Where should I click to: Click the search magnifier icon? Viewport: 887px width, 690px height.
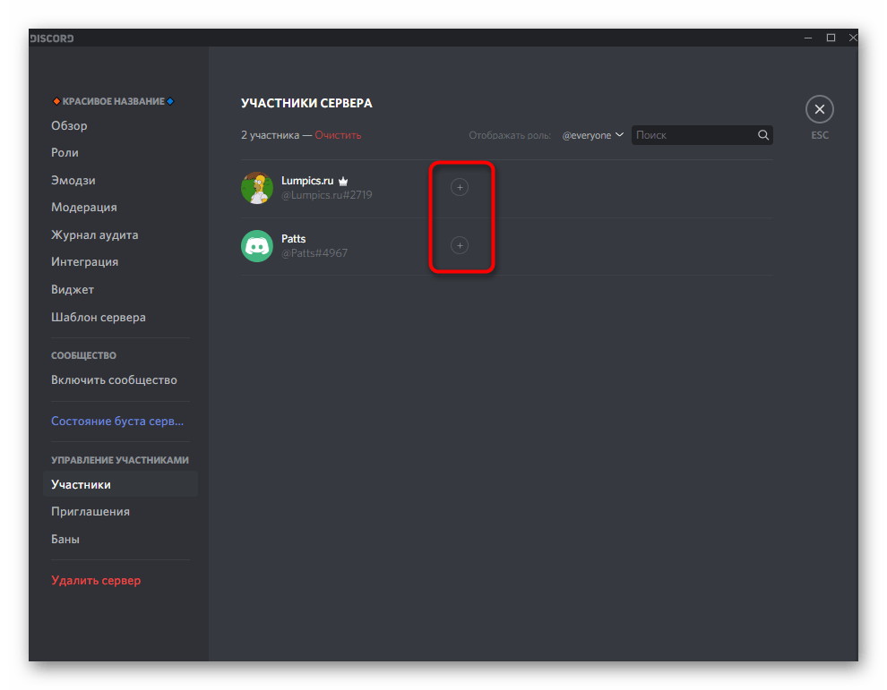763,135
